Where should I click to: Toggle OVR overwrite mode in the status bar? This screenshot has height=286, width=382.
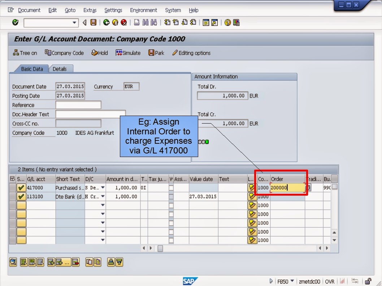tap(330, 281)
